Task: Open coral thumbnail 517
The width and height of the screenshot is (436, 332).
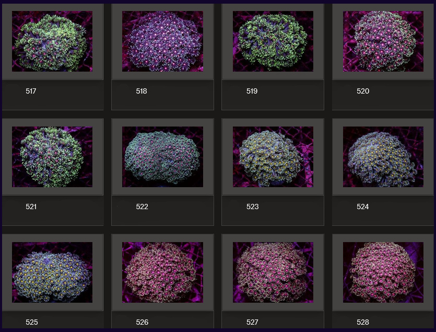Action: point(52,41)
